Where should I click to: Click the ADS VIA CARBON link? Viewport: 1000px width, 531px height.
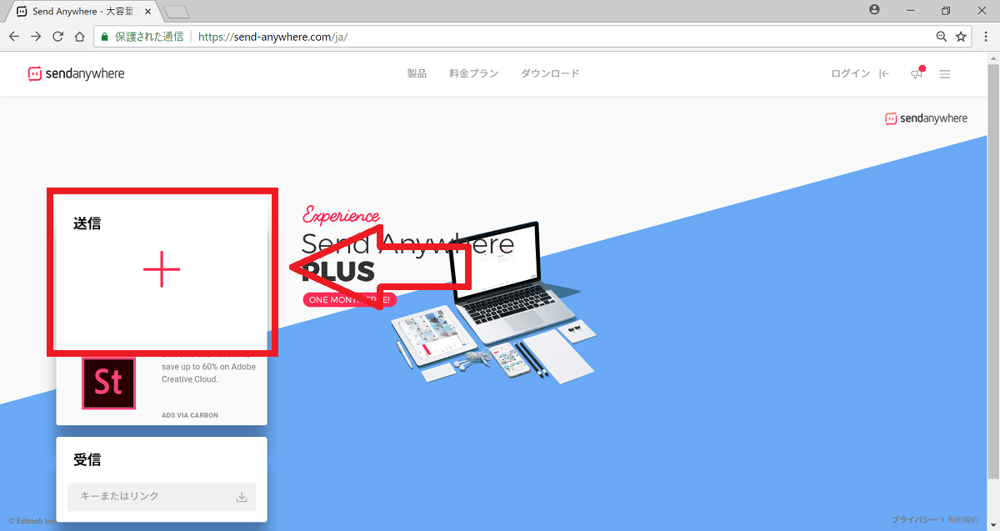(190, 415)
